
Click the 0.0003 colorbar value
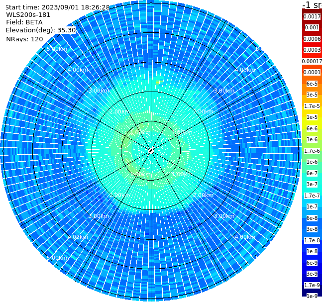[312, 50]
